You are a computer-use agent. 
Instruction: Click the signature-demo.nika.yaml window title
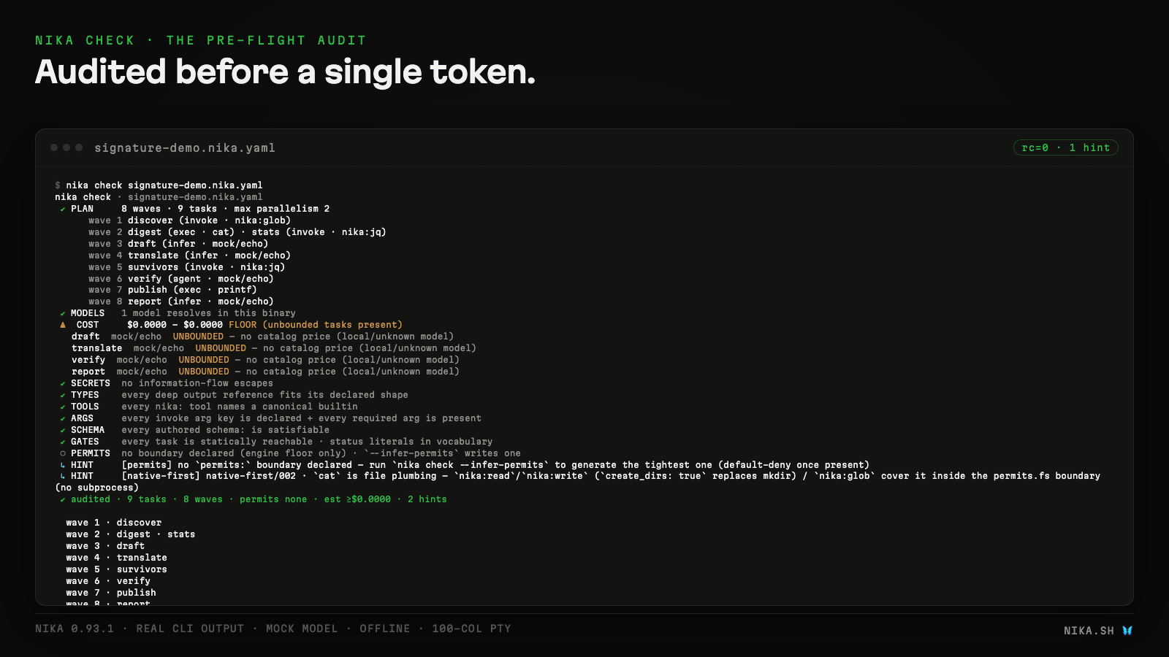coord(185,147)
